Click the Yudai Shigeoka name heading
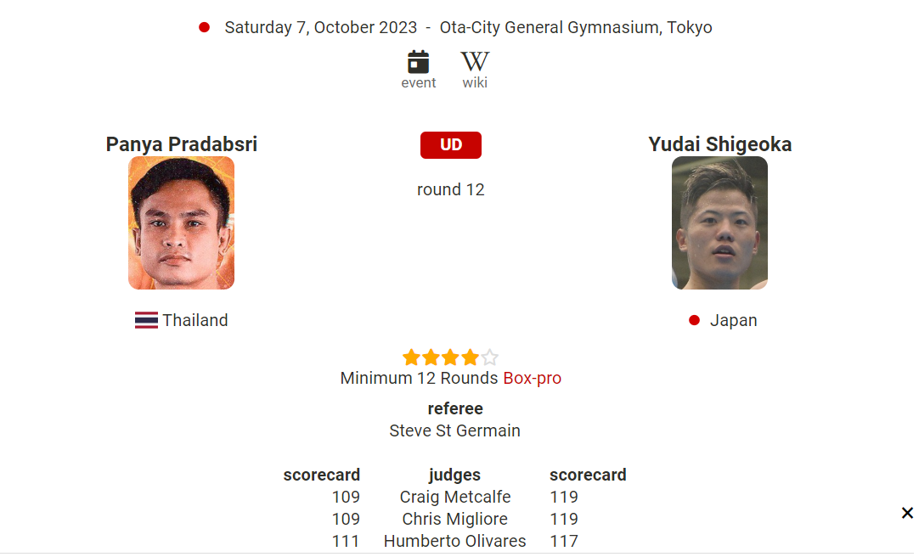Screen dimensions: 919x557 pos(719,144)
